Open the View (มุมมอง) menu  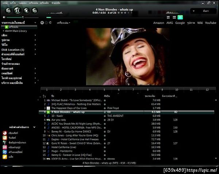click(x=23, y=3)
